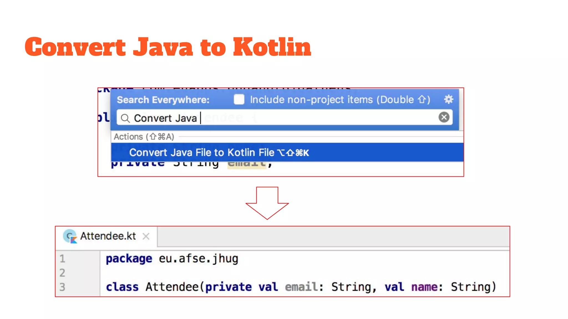Screen dimensions: 568x319
Task: Close the Attendee.kt tab
Action: [x=146, y=236]
